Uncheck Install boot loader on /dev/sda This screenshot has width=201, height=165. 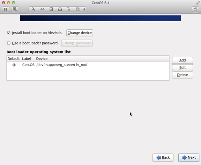(x=9, y=33)
